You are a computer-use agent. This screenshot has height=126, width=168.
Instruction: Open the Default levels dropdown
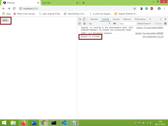(144, 24)
